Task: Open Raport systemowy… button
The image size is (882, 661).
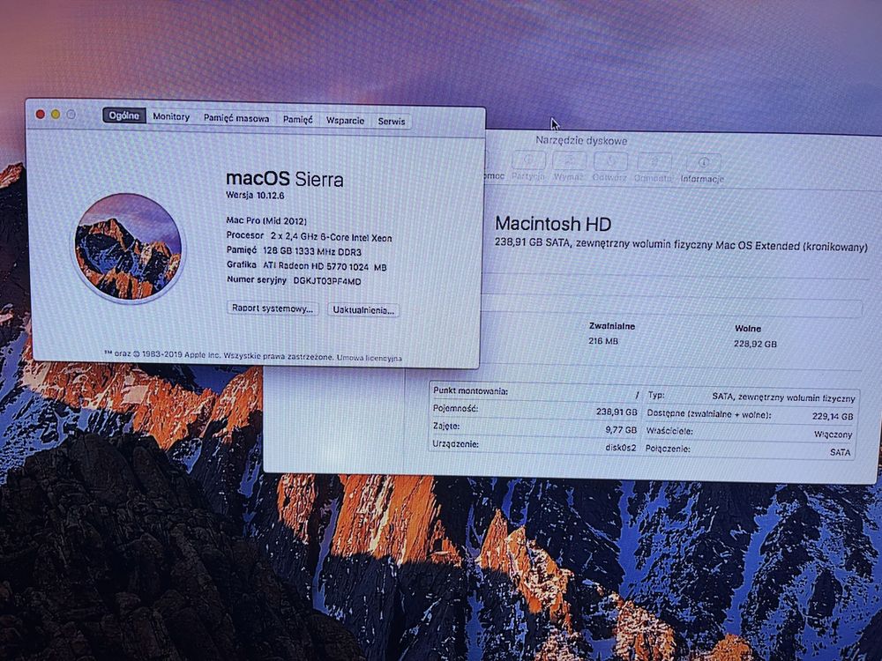Action: (x=273, y=308)
